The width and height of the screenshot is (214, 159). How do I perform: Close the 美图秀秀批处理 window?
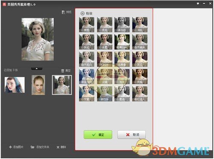(x=210, y=3)
